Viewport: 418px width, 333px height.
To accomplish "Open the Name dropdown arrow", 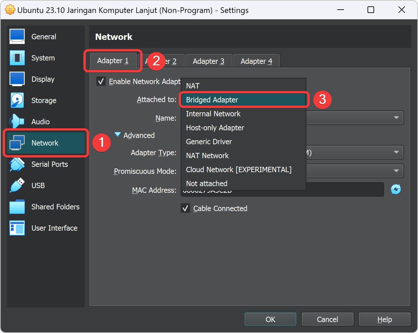I will click(x=396, y=118).
